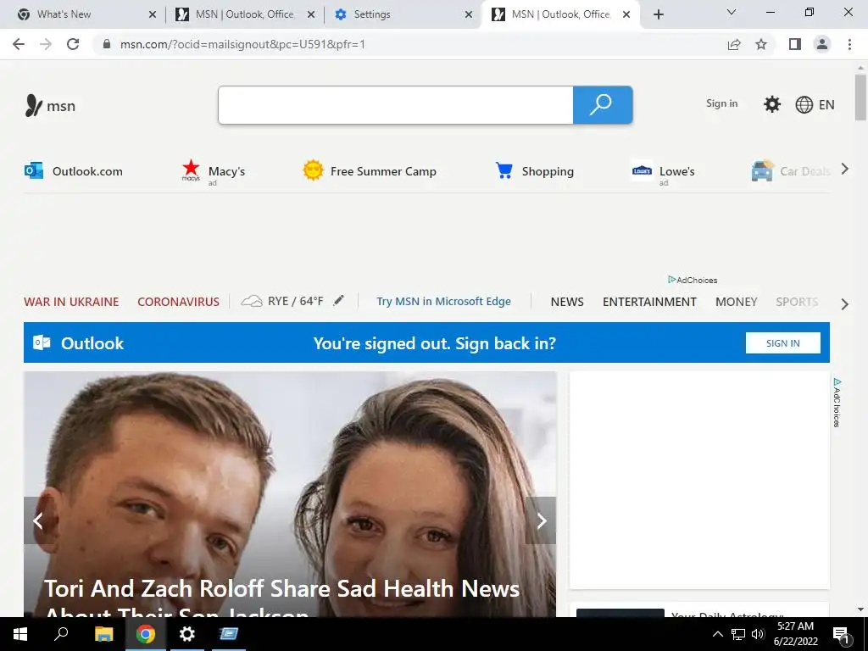The image size is (868, 651).
Task: Open the NEWS category
Action: [x=567, y=302]
